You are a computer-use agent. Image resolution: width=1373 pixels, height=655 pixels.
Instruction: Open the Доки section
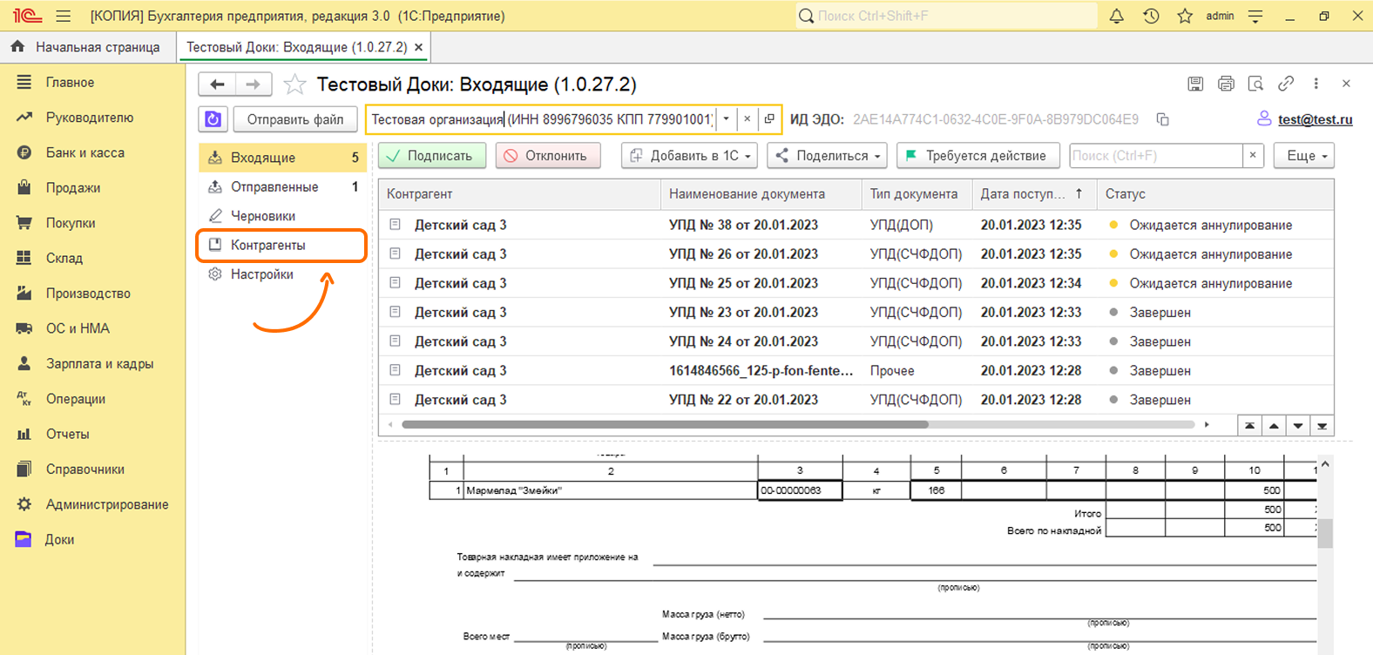pyautogui.click(x=59, y=539)
